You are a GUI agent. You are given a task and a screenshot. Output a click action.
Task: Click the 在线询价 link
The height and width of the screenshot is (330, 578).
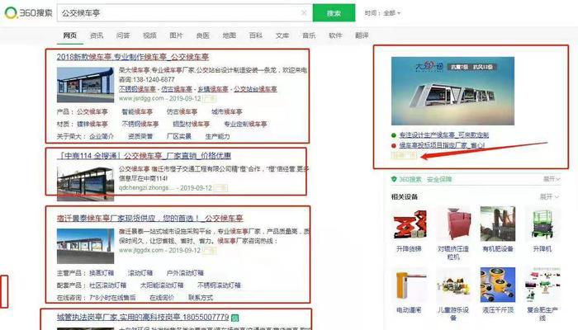coord(162,298)
